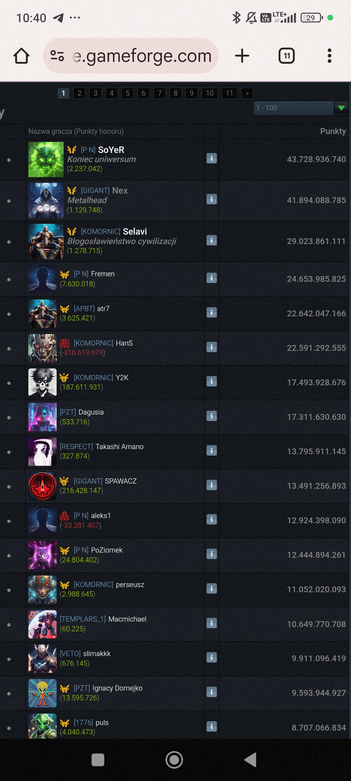Click the gameforge.com address bar

point(131,56)
